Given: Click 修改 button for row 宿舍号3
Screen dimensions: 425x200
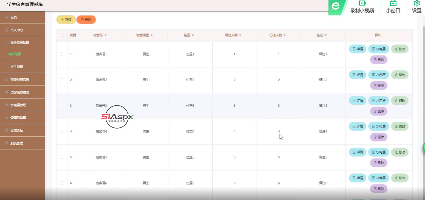Looking at the screenshot, I should [x=400, y=101].
